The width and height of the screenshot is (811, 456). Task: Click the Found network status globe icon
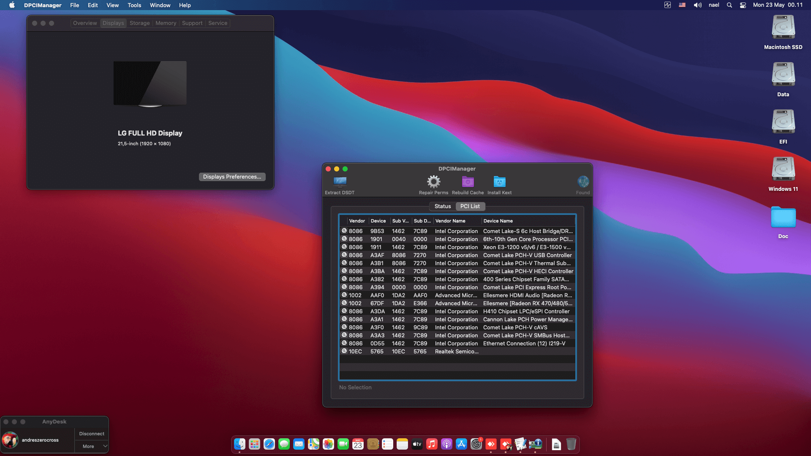coord(583,182)
